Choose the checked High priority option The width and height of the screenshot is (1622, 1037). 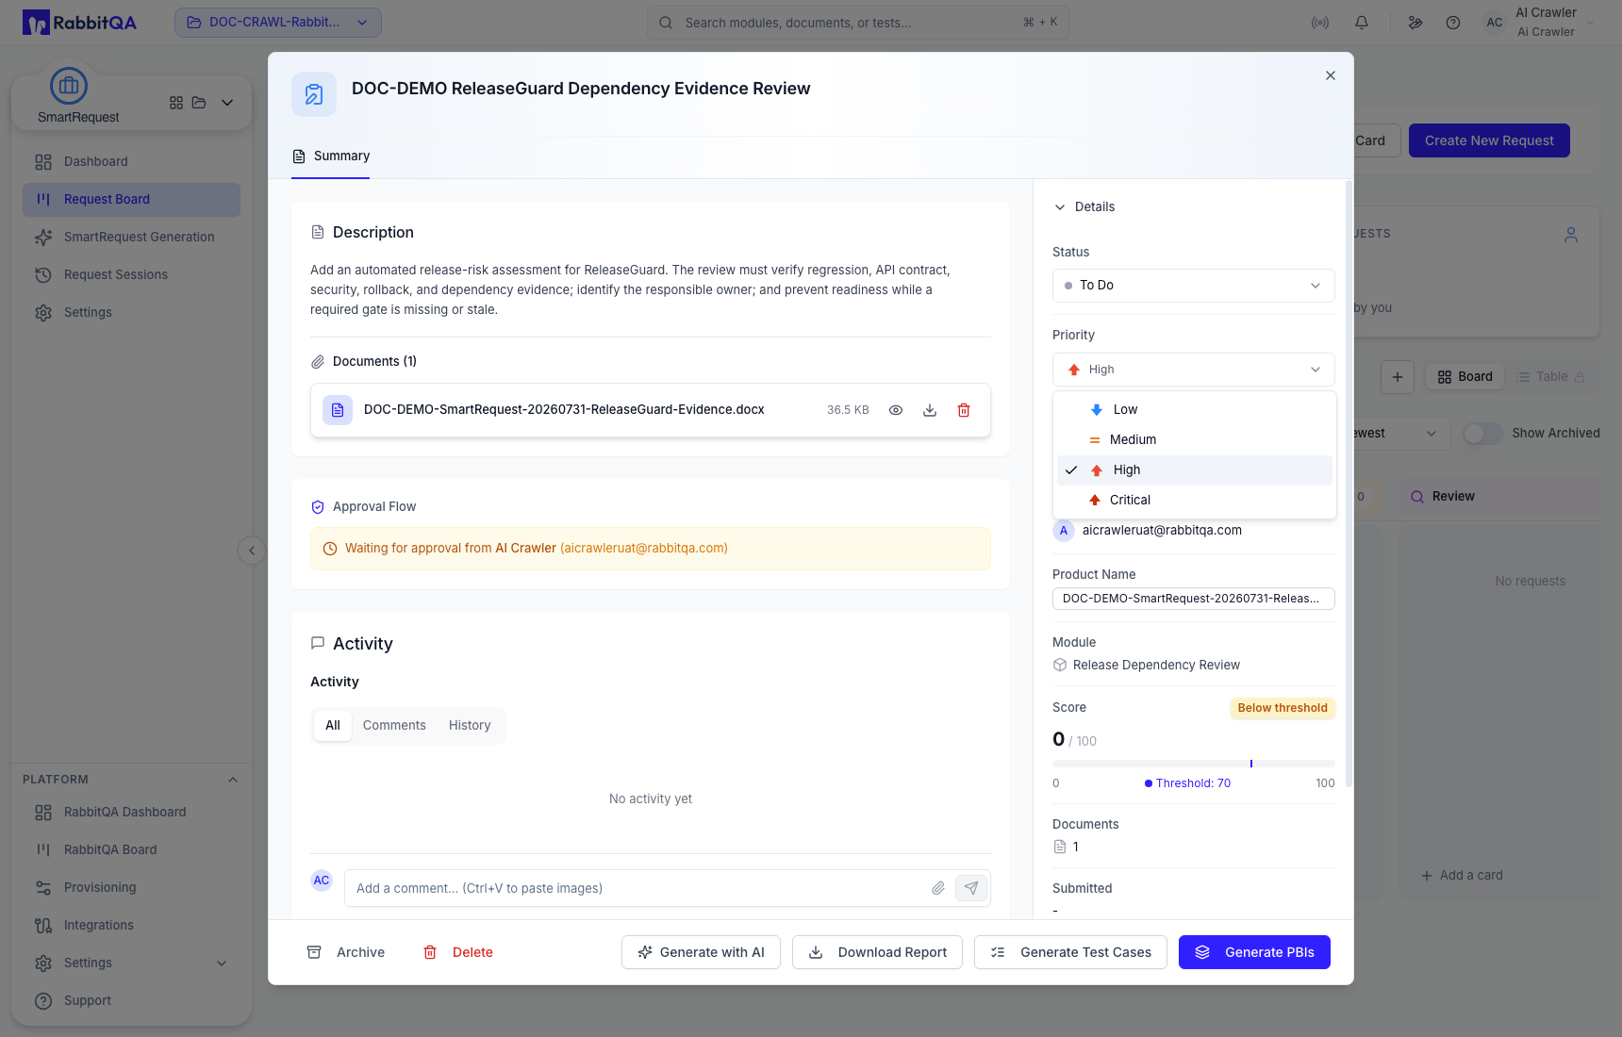coord(1195,470)
